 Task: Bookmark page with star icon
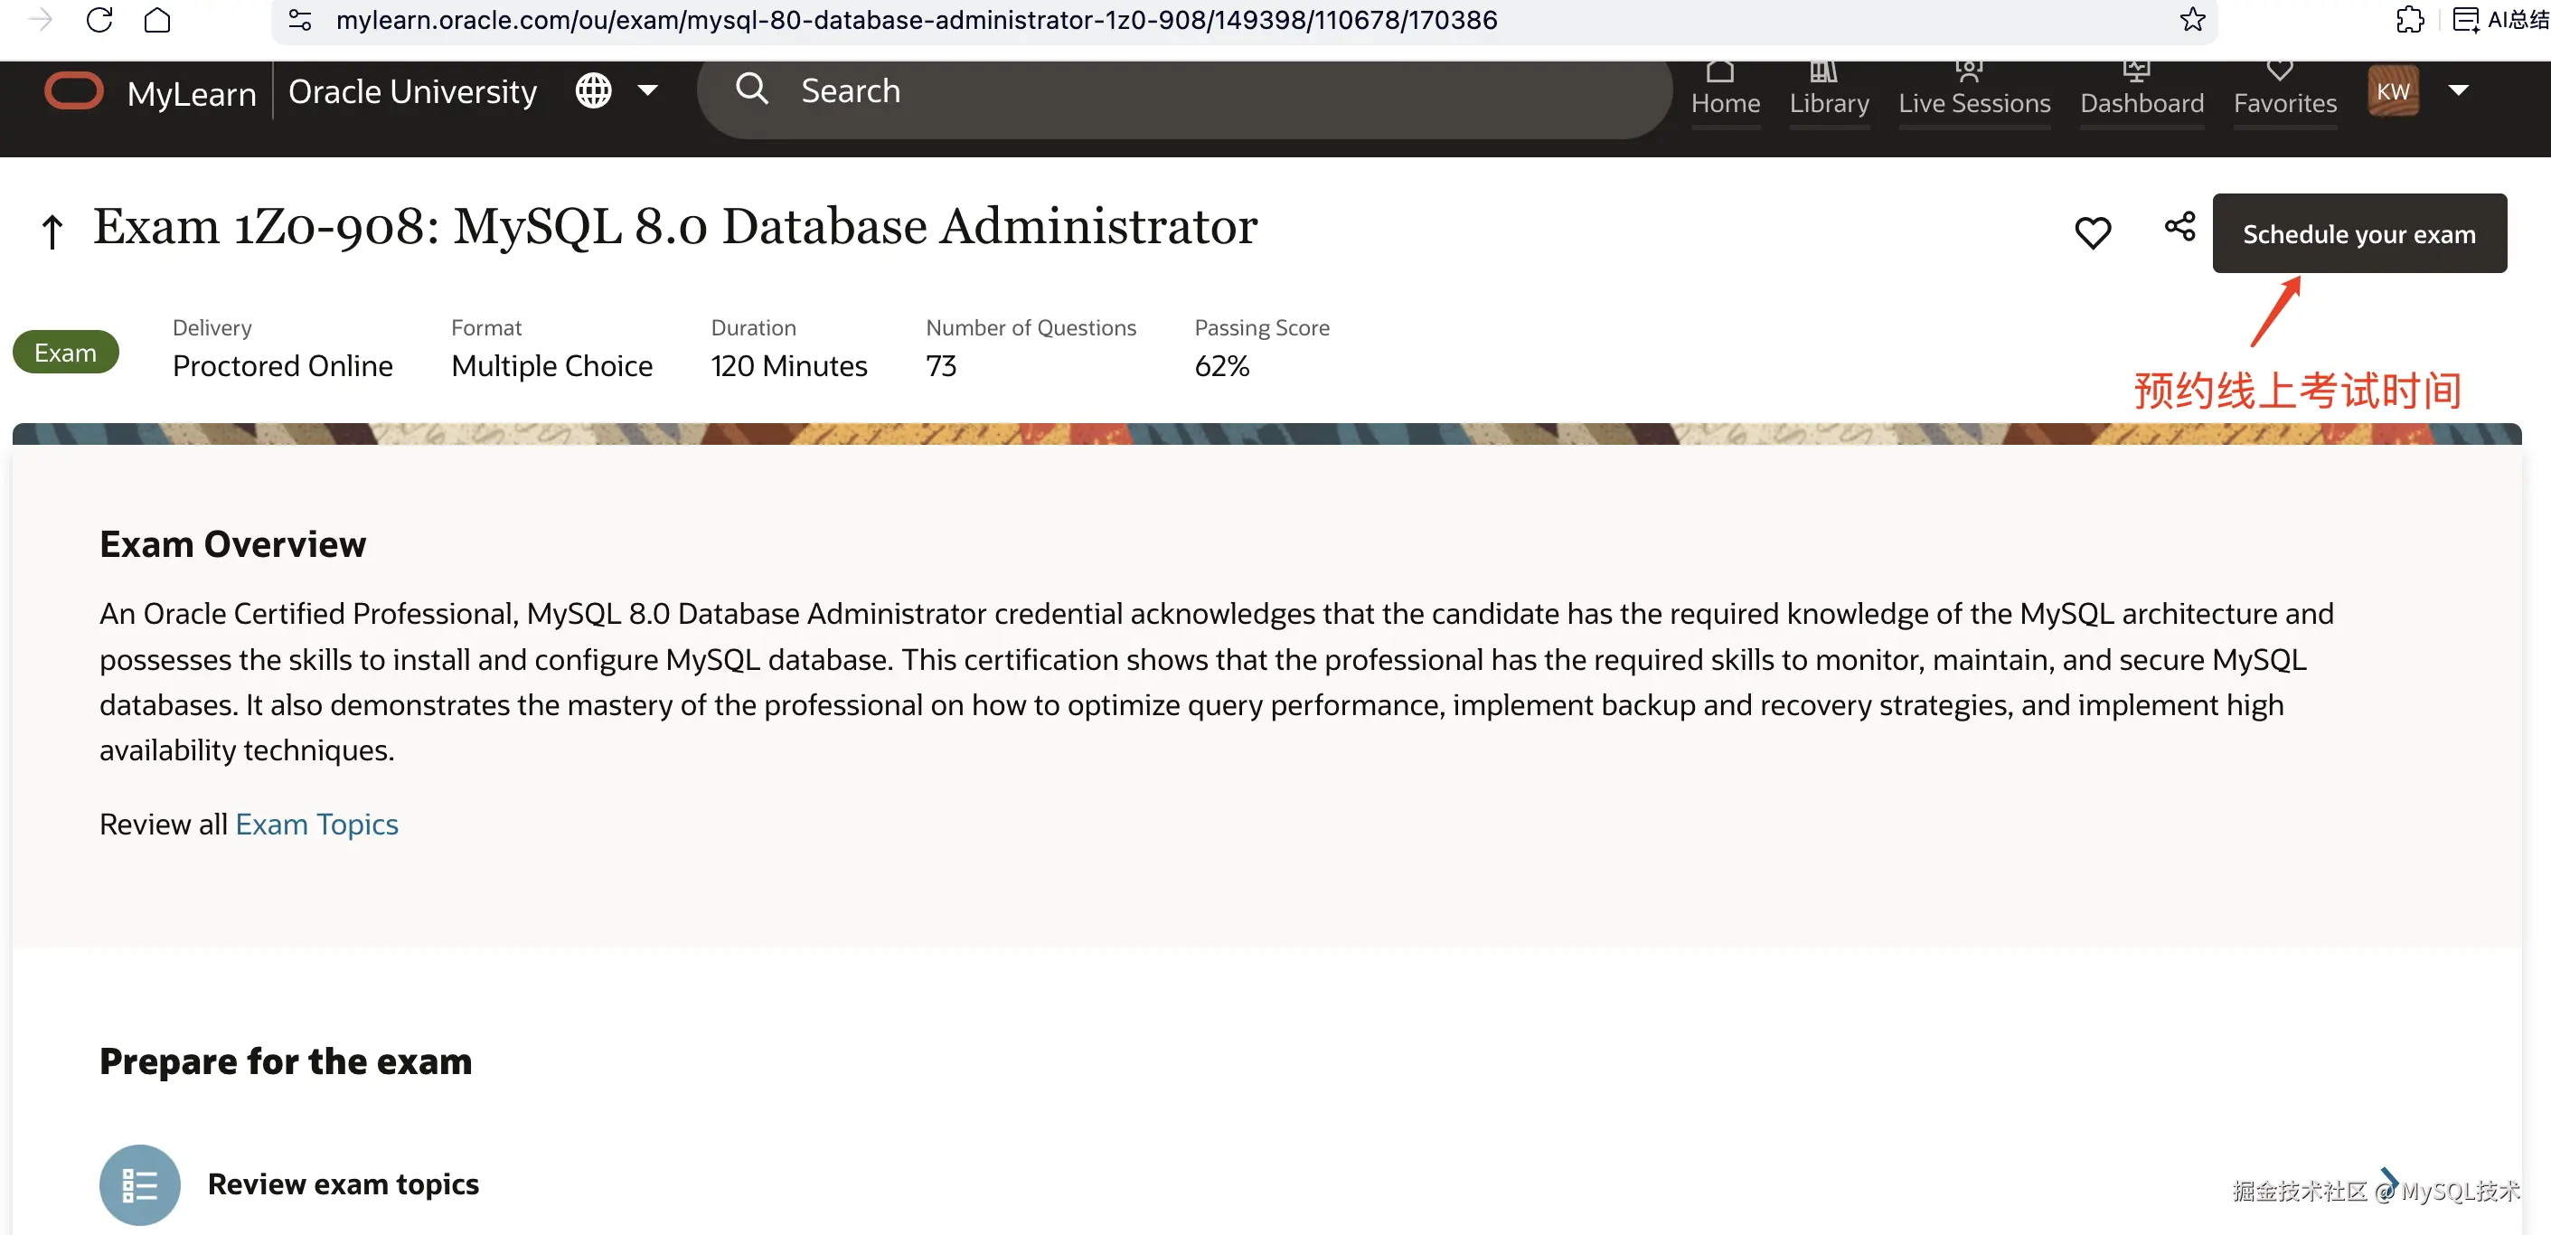pyautogui.click(x=2191, y=20)
